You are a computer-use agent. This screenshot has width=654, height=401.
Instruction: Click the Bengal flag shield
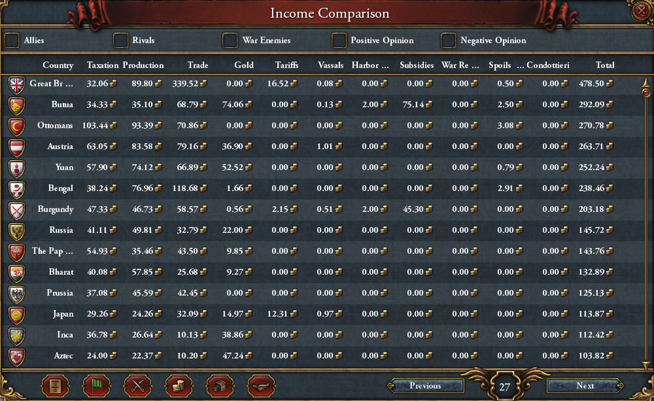click(x=17, y=189)
